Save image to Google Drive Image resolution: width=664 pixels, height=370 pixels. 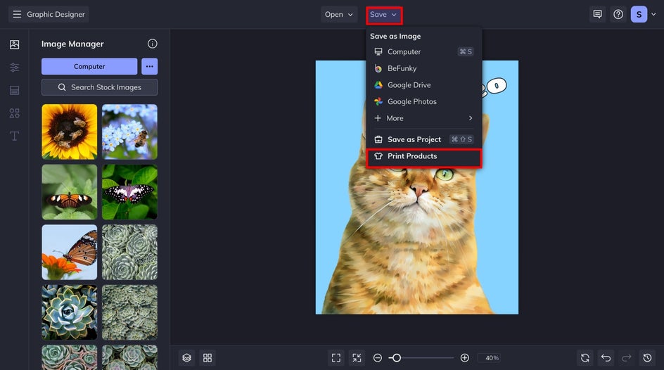(x=423, y=84)
